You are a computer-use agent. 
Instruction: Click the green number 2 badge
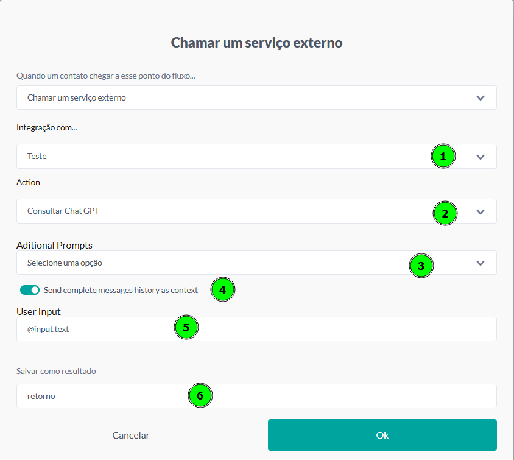(x=445, y=214)
